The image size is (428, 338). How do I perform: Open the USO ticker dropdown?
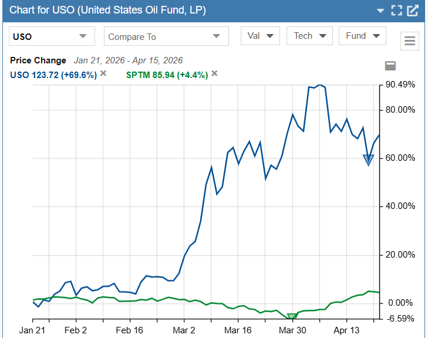(52, 36)
